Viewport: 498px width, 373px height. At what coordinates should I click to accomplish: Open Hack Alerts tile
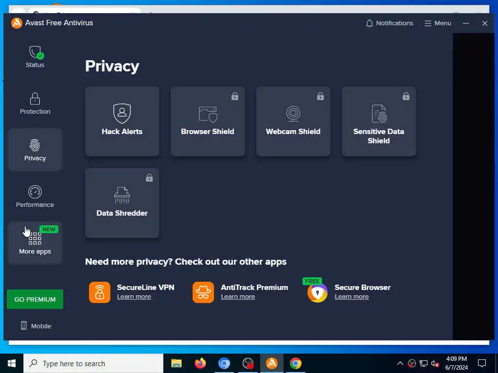pyautogui.click(x=122, y=121)
